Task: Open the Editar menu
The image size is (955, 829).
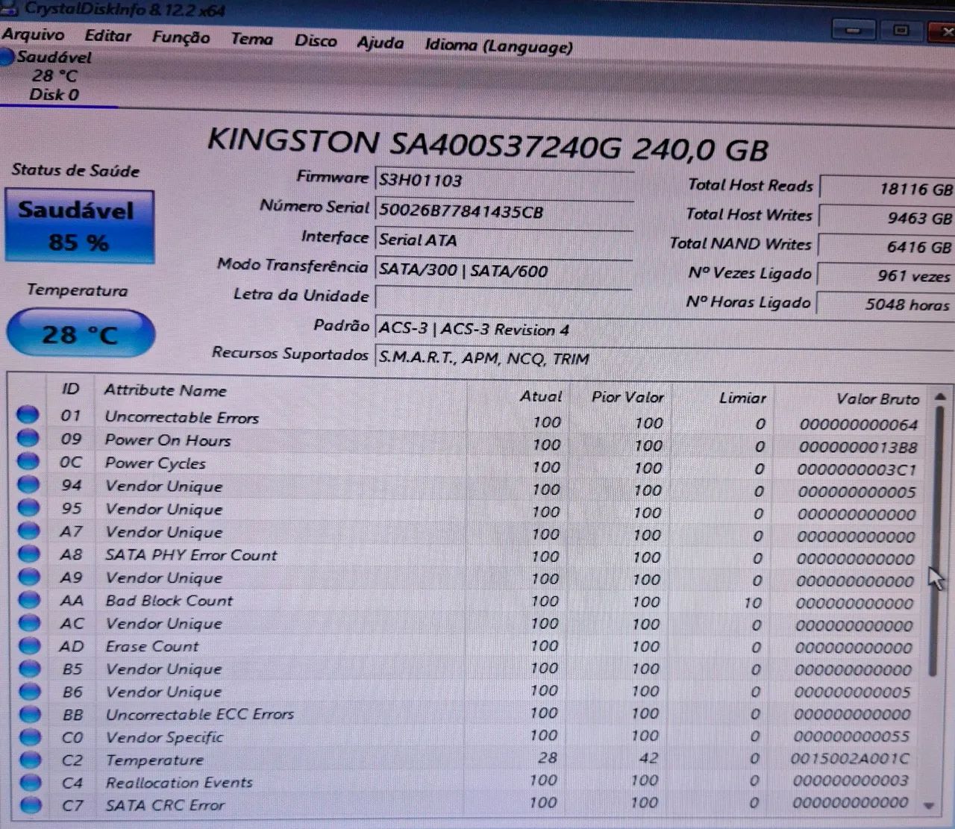Action: 107,35
